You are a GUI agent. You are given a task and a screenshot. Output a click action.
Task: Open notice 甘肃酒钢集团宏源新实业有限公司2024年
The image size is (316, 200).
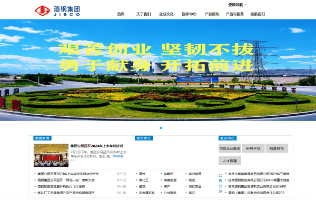257,186
